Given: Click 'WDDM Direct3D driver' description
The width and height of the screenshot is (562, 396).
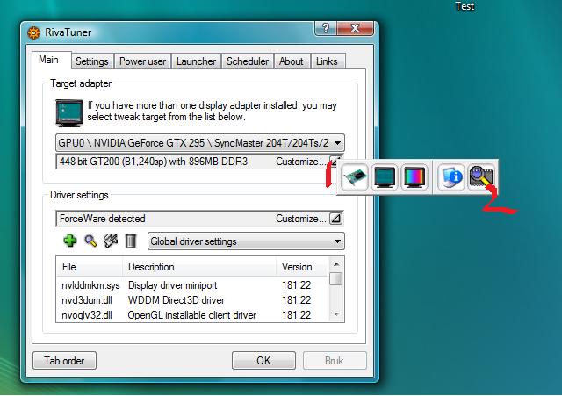Looking at the screenshot, I should (176, 300).
